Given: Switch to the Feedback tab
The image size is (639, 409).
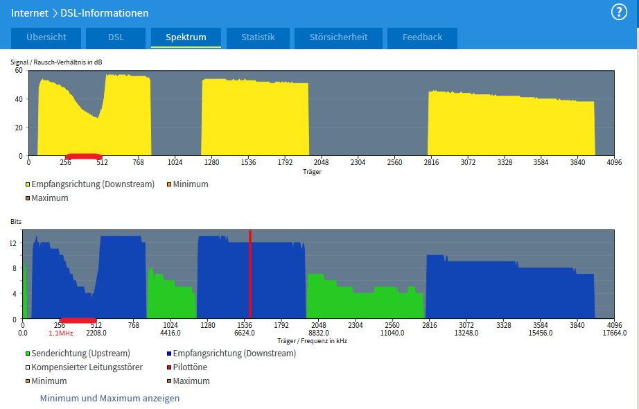Looking at the screenshot, I should pyautogui.click(x=422, y=37).
